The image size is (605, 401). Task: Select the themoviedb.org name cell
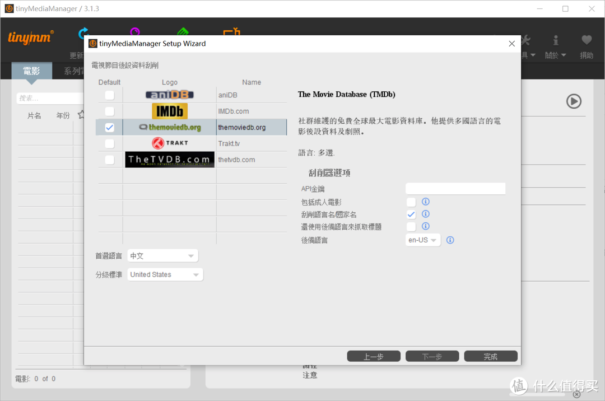(x=252, y=128)
